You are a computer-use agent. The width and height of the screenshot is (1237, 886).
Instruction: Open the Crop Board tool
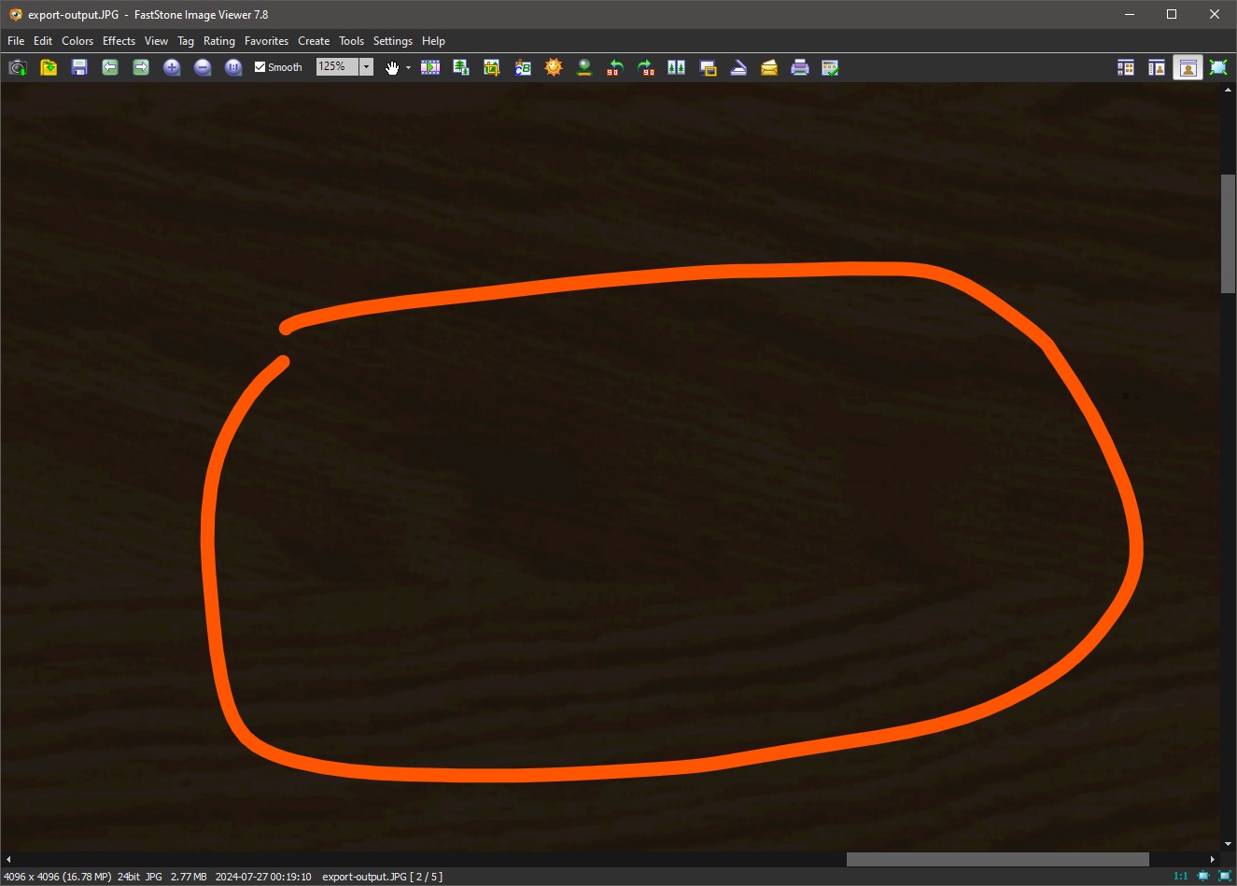click(492, 67)
